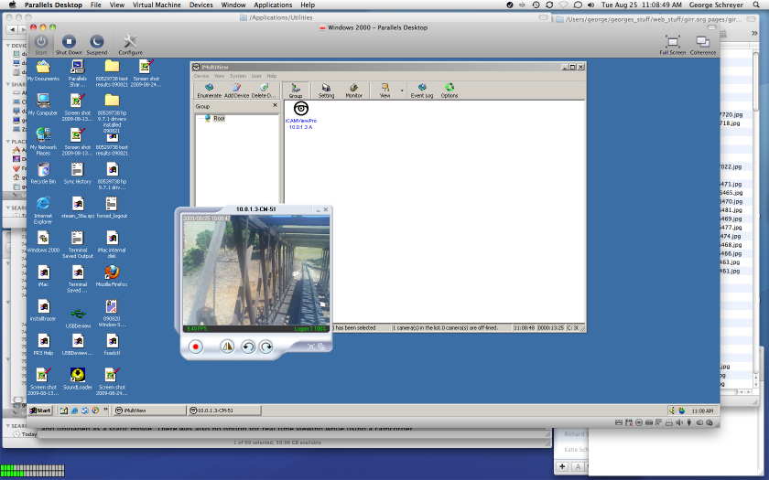Open the System menu in iMultiView
This screenshot has width=769, height=480.
pyautogui.click(x=238, y=76)
